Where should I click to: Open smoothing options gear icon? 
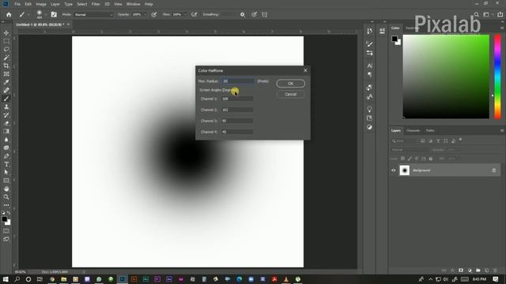(243, 14)
